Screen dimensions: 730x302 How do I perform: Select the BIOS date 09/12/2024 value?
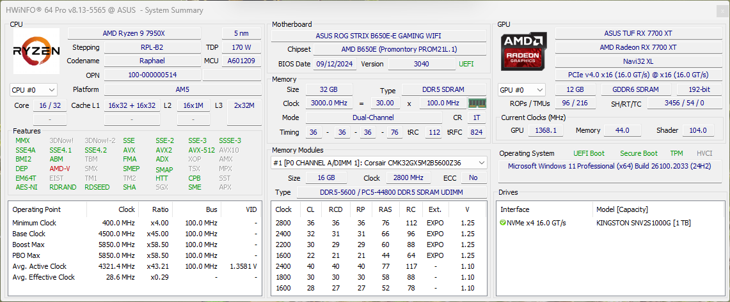[335, 64]
